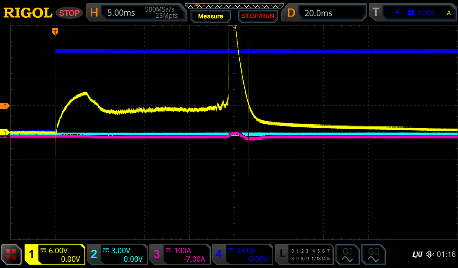
Task: Click the muted speaker sound icon
Action: (430, 255)
